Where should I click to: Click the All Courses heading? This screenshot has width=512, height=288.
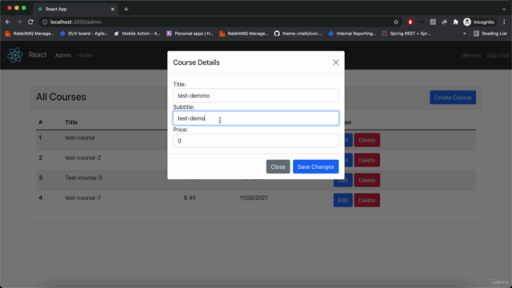61,97
